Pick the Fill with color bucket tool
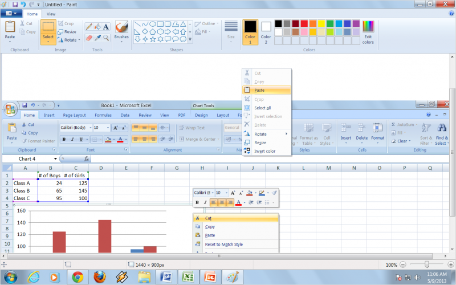Viewport: 456px width, 285px height. pos(97,26)
